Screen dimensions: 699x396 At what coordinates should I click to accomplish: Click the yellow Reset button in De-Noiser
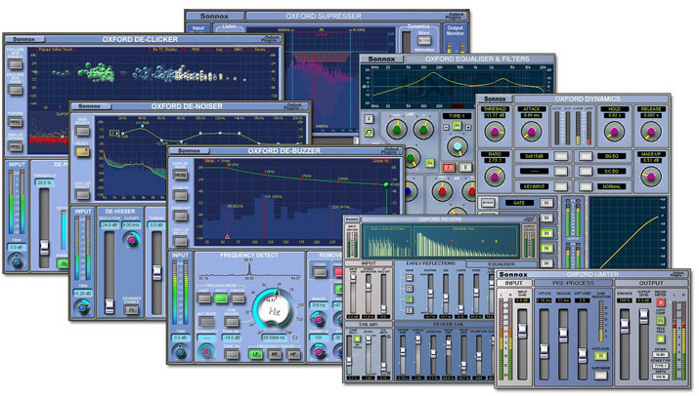[x=82, y=152]
